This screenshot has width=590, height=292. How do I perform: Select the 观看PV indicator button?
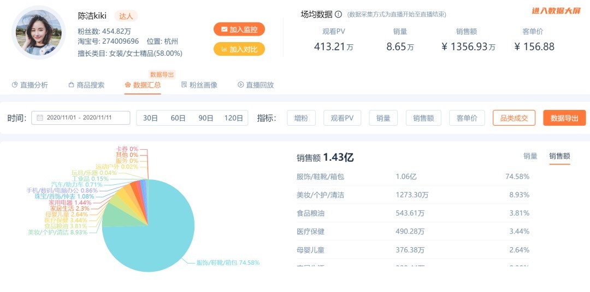tap(342, 118)
